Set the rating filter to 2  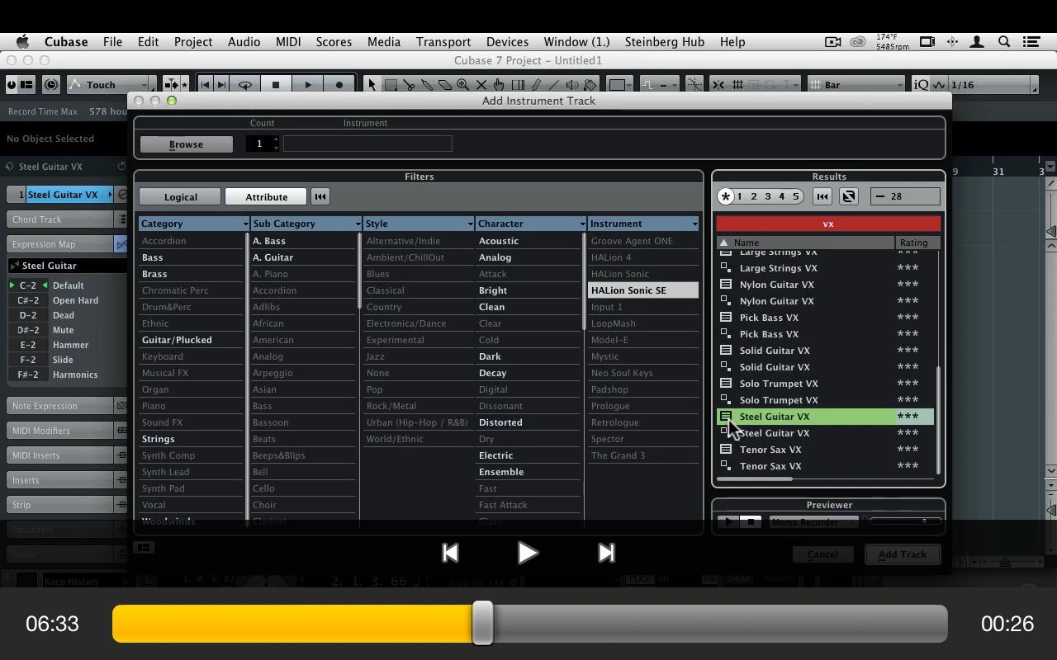(754, 196)
